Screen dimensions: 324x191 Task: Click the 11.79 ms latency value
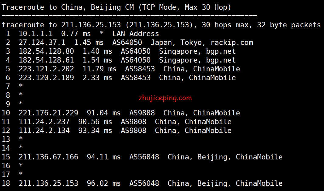(x=99, y=69)
